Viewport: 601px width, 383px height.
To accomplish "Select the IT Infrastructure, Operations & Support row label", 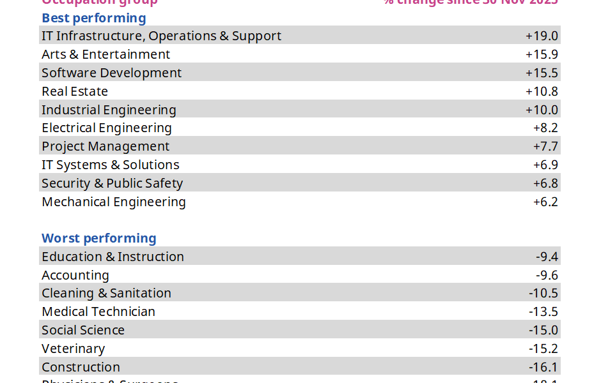I will (161, 36).
